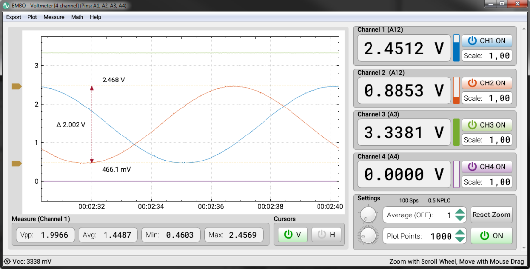Open the Measure menu
This screenshot has height=269, width=530.
(54, 17)
